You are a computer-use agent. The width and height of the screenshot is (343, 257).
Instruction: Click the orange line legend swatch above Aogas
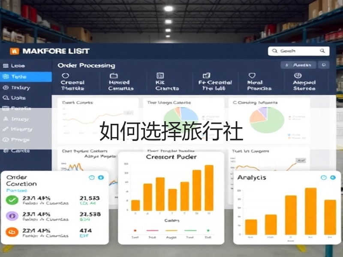[171, 230]
